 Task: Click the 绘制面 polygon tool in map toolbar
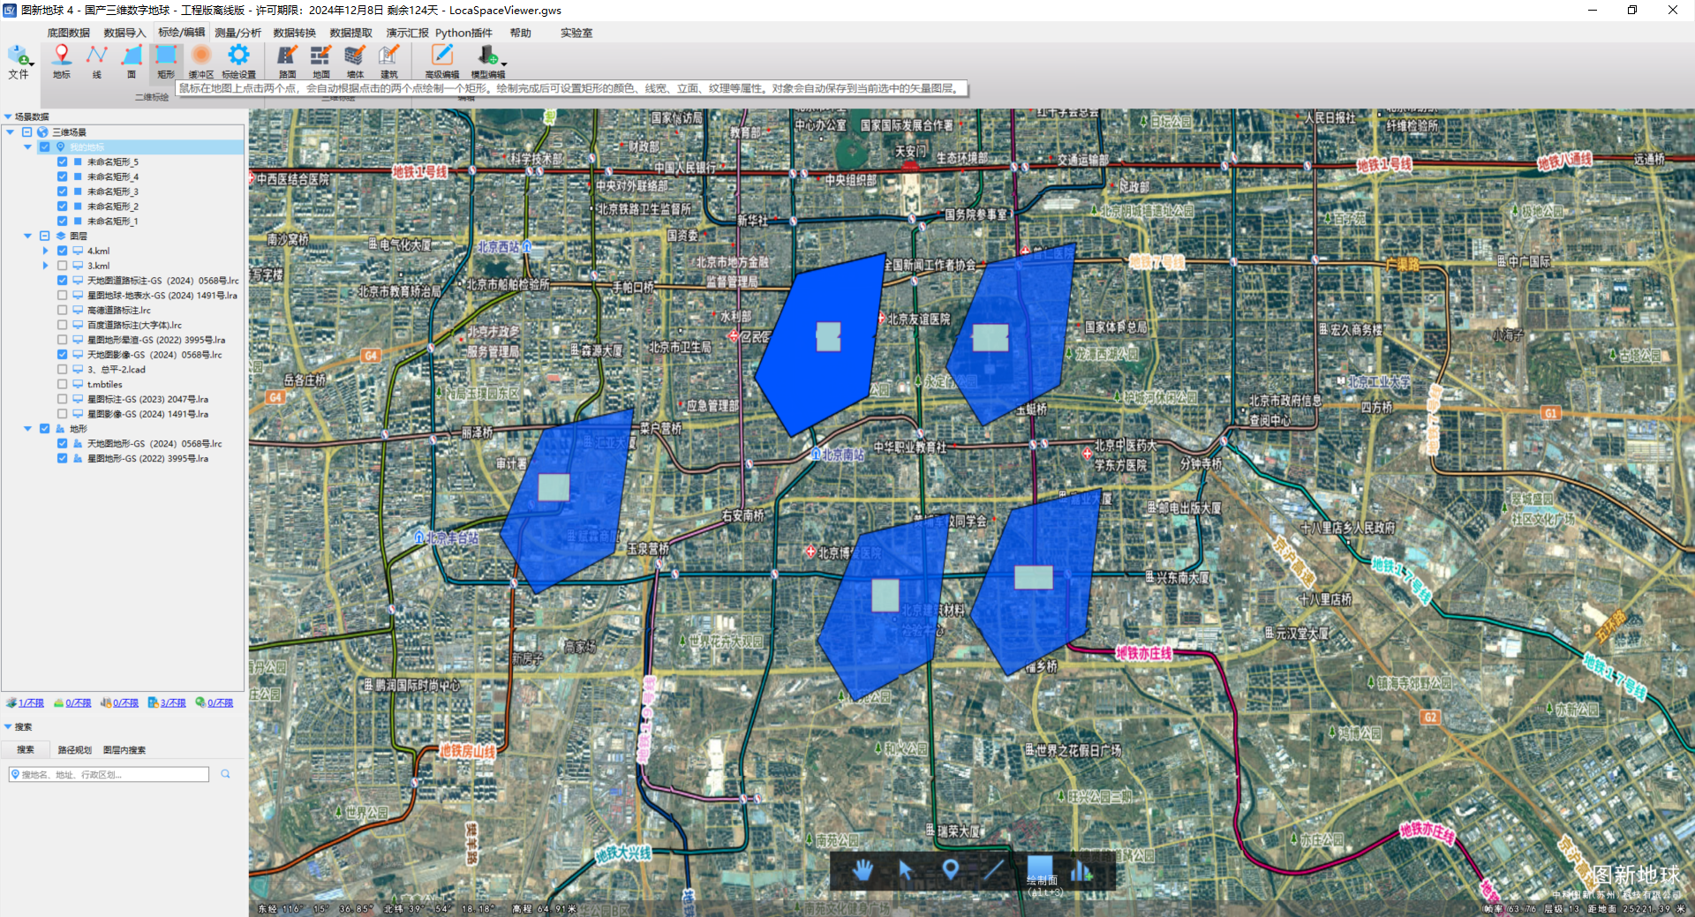pos(1041,868)
